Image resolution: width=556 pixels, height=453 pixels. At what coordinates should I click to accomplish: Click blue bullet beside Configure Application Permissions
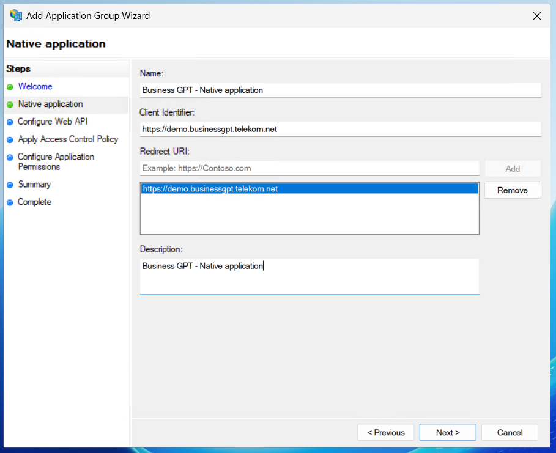click(x=10, y=157)
